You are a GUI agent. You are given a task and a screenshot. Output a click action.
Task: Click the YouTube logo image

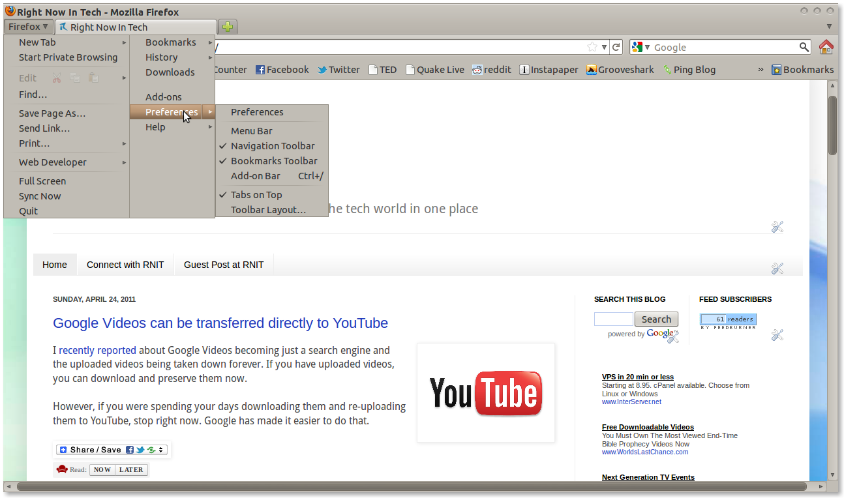pyautogui.click(x=486, y=393)
